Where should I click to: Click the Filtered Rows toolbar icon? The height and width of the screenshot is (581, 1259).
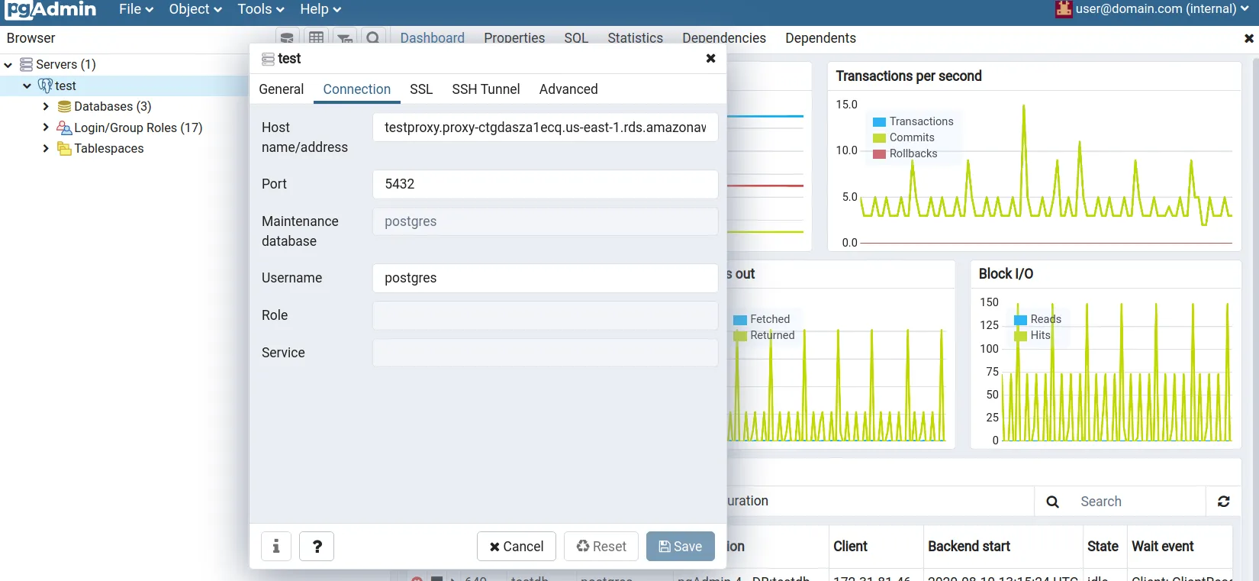pyautogui.click(x=345, y=37)
